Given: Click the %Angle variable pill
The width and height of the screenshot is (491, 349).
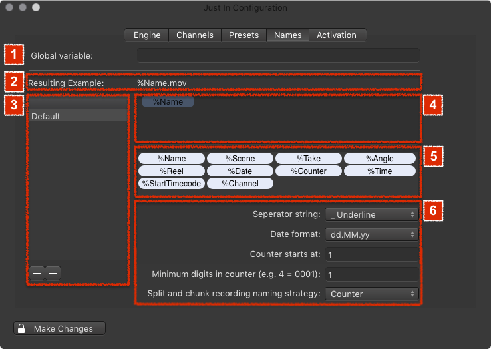Looking at the screenshot, I should click(380, 159).
